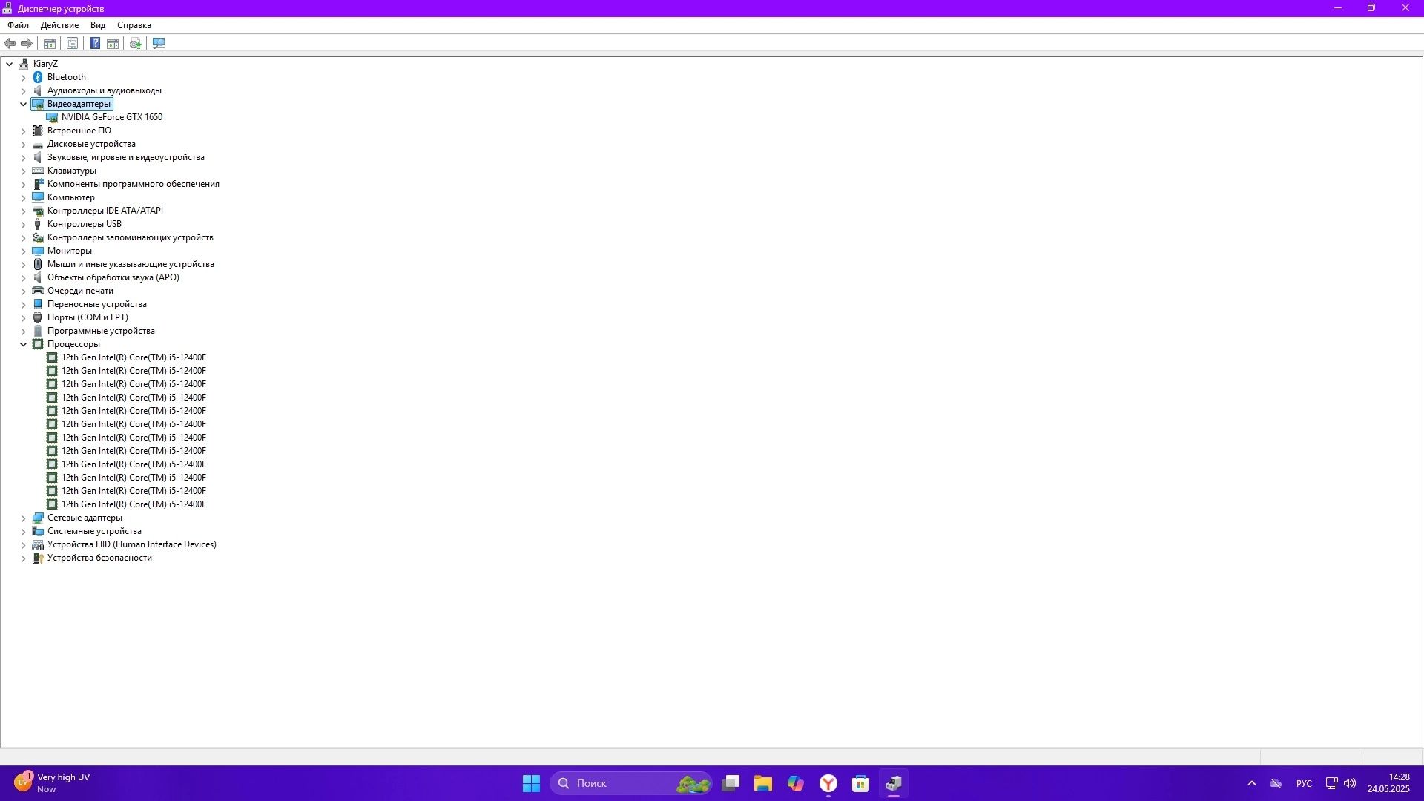Select the Видеоадаптеры tree item
The width and height of the screenshot is (1424, 801).
coord(79,104)
